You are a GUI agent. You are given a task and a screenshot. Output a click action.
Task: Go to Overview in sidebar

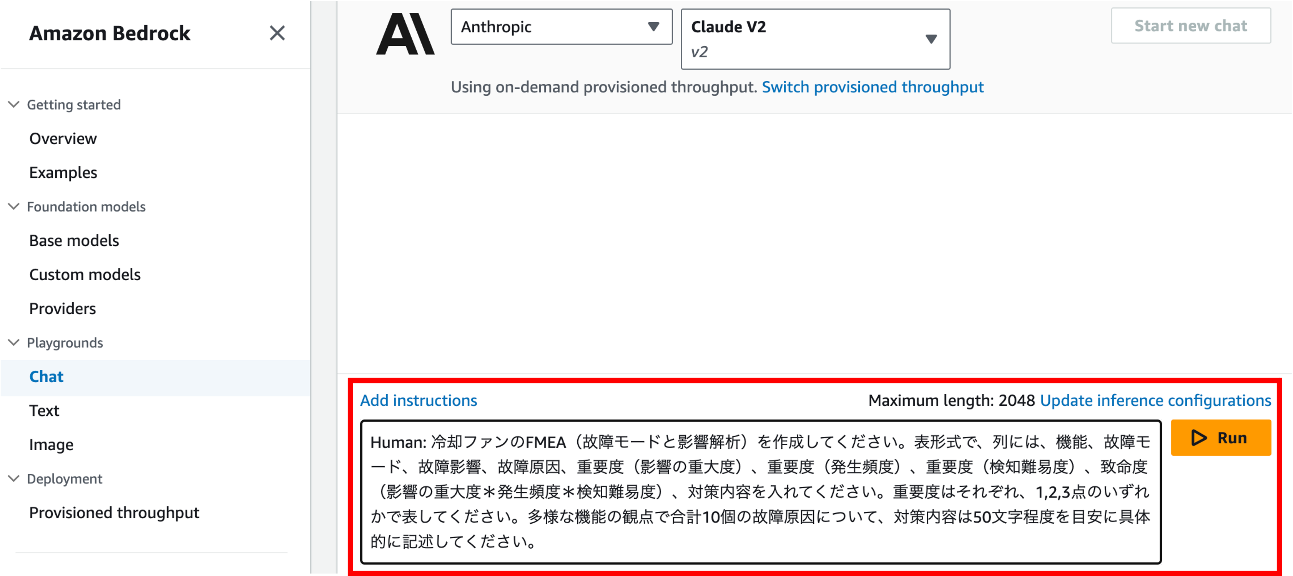tap(63, 138)
